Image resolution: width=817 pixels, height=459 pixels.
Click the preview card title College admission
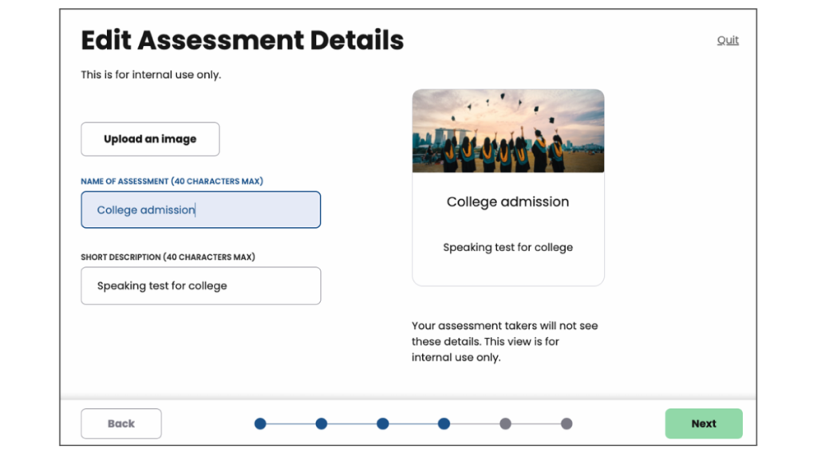click(x=508, y=202)
